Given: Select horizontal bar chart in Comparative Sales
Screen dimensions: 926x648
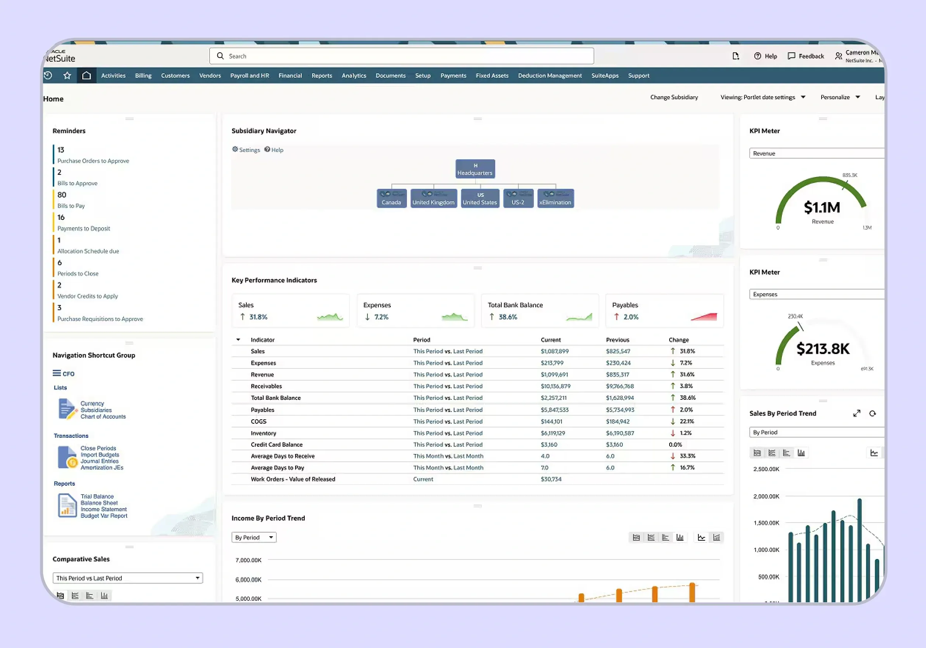Looking at the screenshot, I should (x=90, y=596).
